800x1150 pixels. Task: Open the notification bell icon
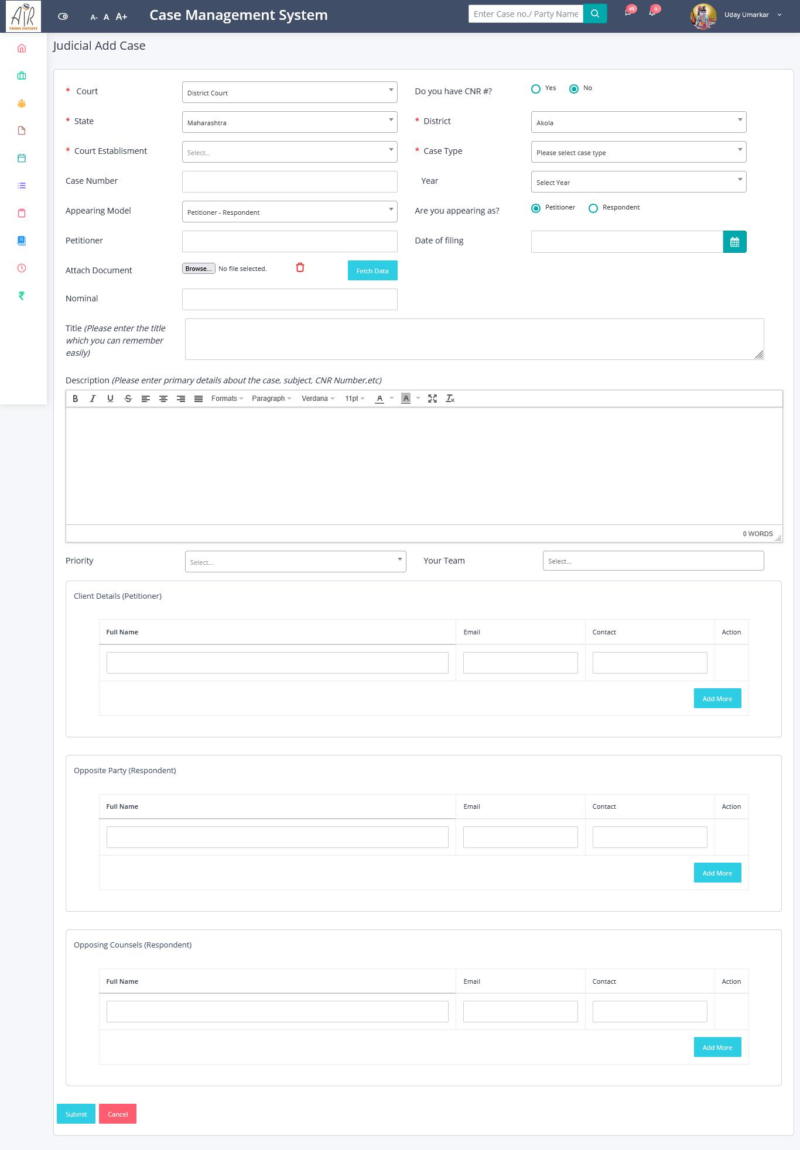click(x=651, y=13)
